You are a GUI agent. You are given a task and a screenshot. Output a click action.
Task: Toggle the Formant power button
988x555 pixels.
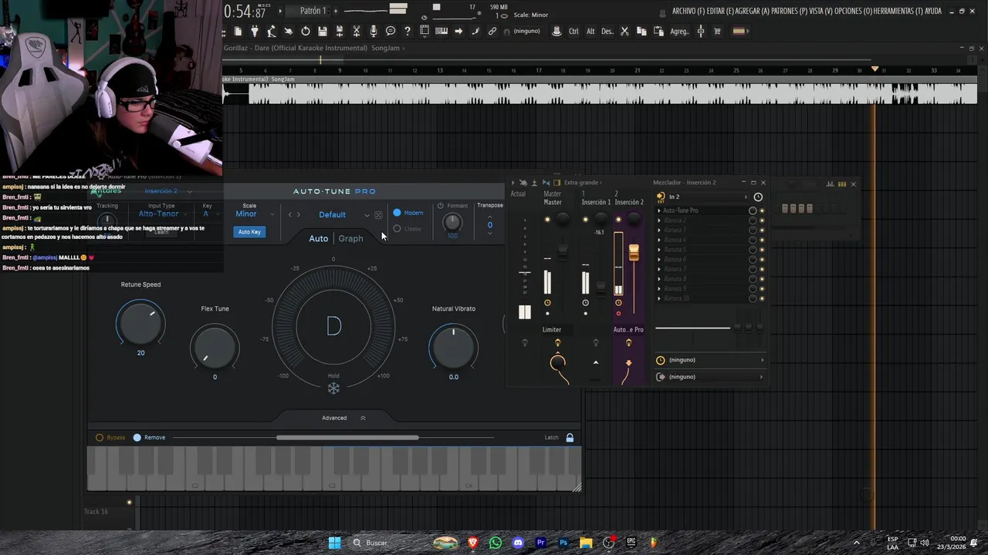tap(440, 206)
